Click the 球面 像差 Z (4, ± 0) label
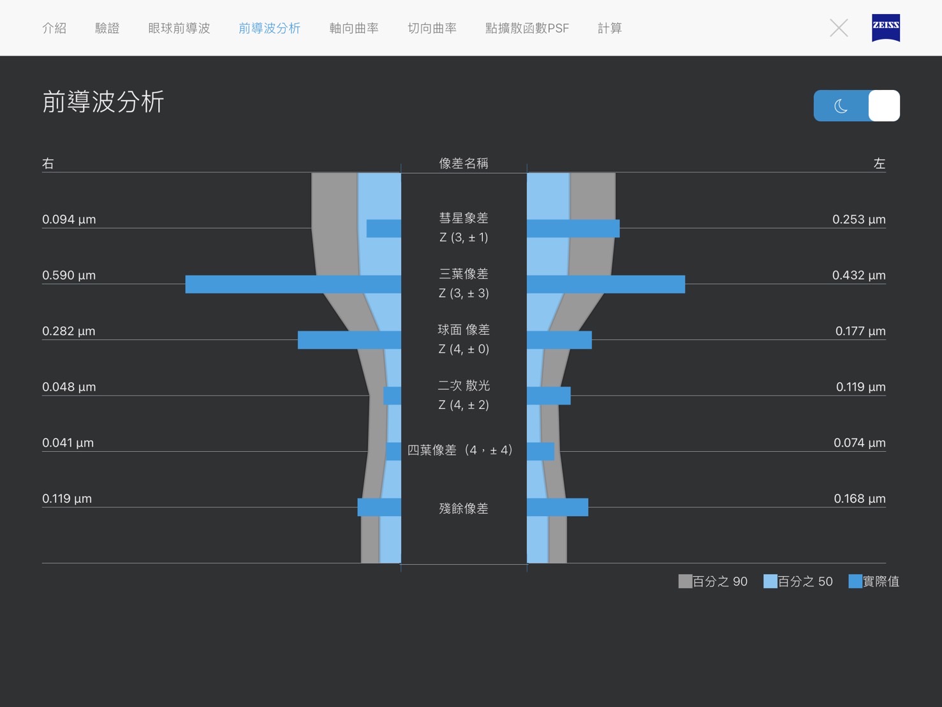942x707 pixels. pyautogui.click(x=464, y=339)
